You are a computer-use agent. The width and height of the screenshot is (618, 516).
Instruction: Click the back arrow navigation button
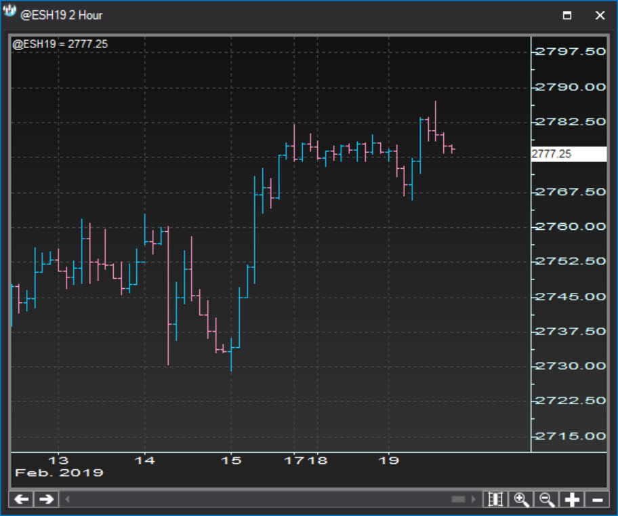click(x=21, y=500)
